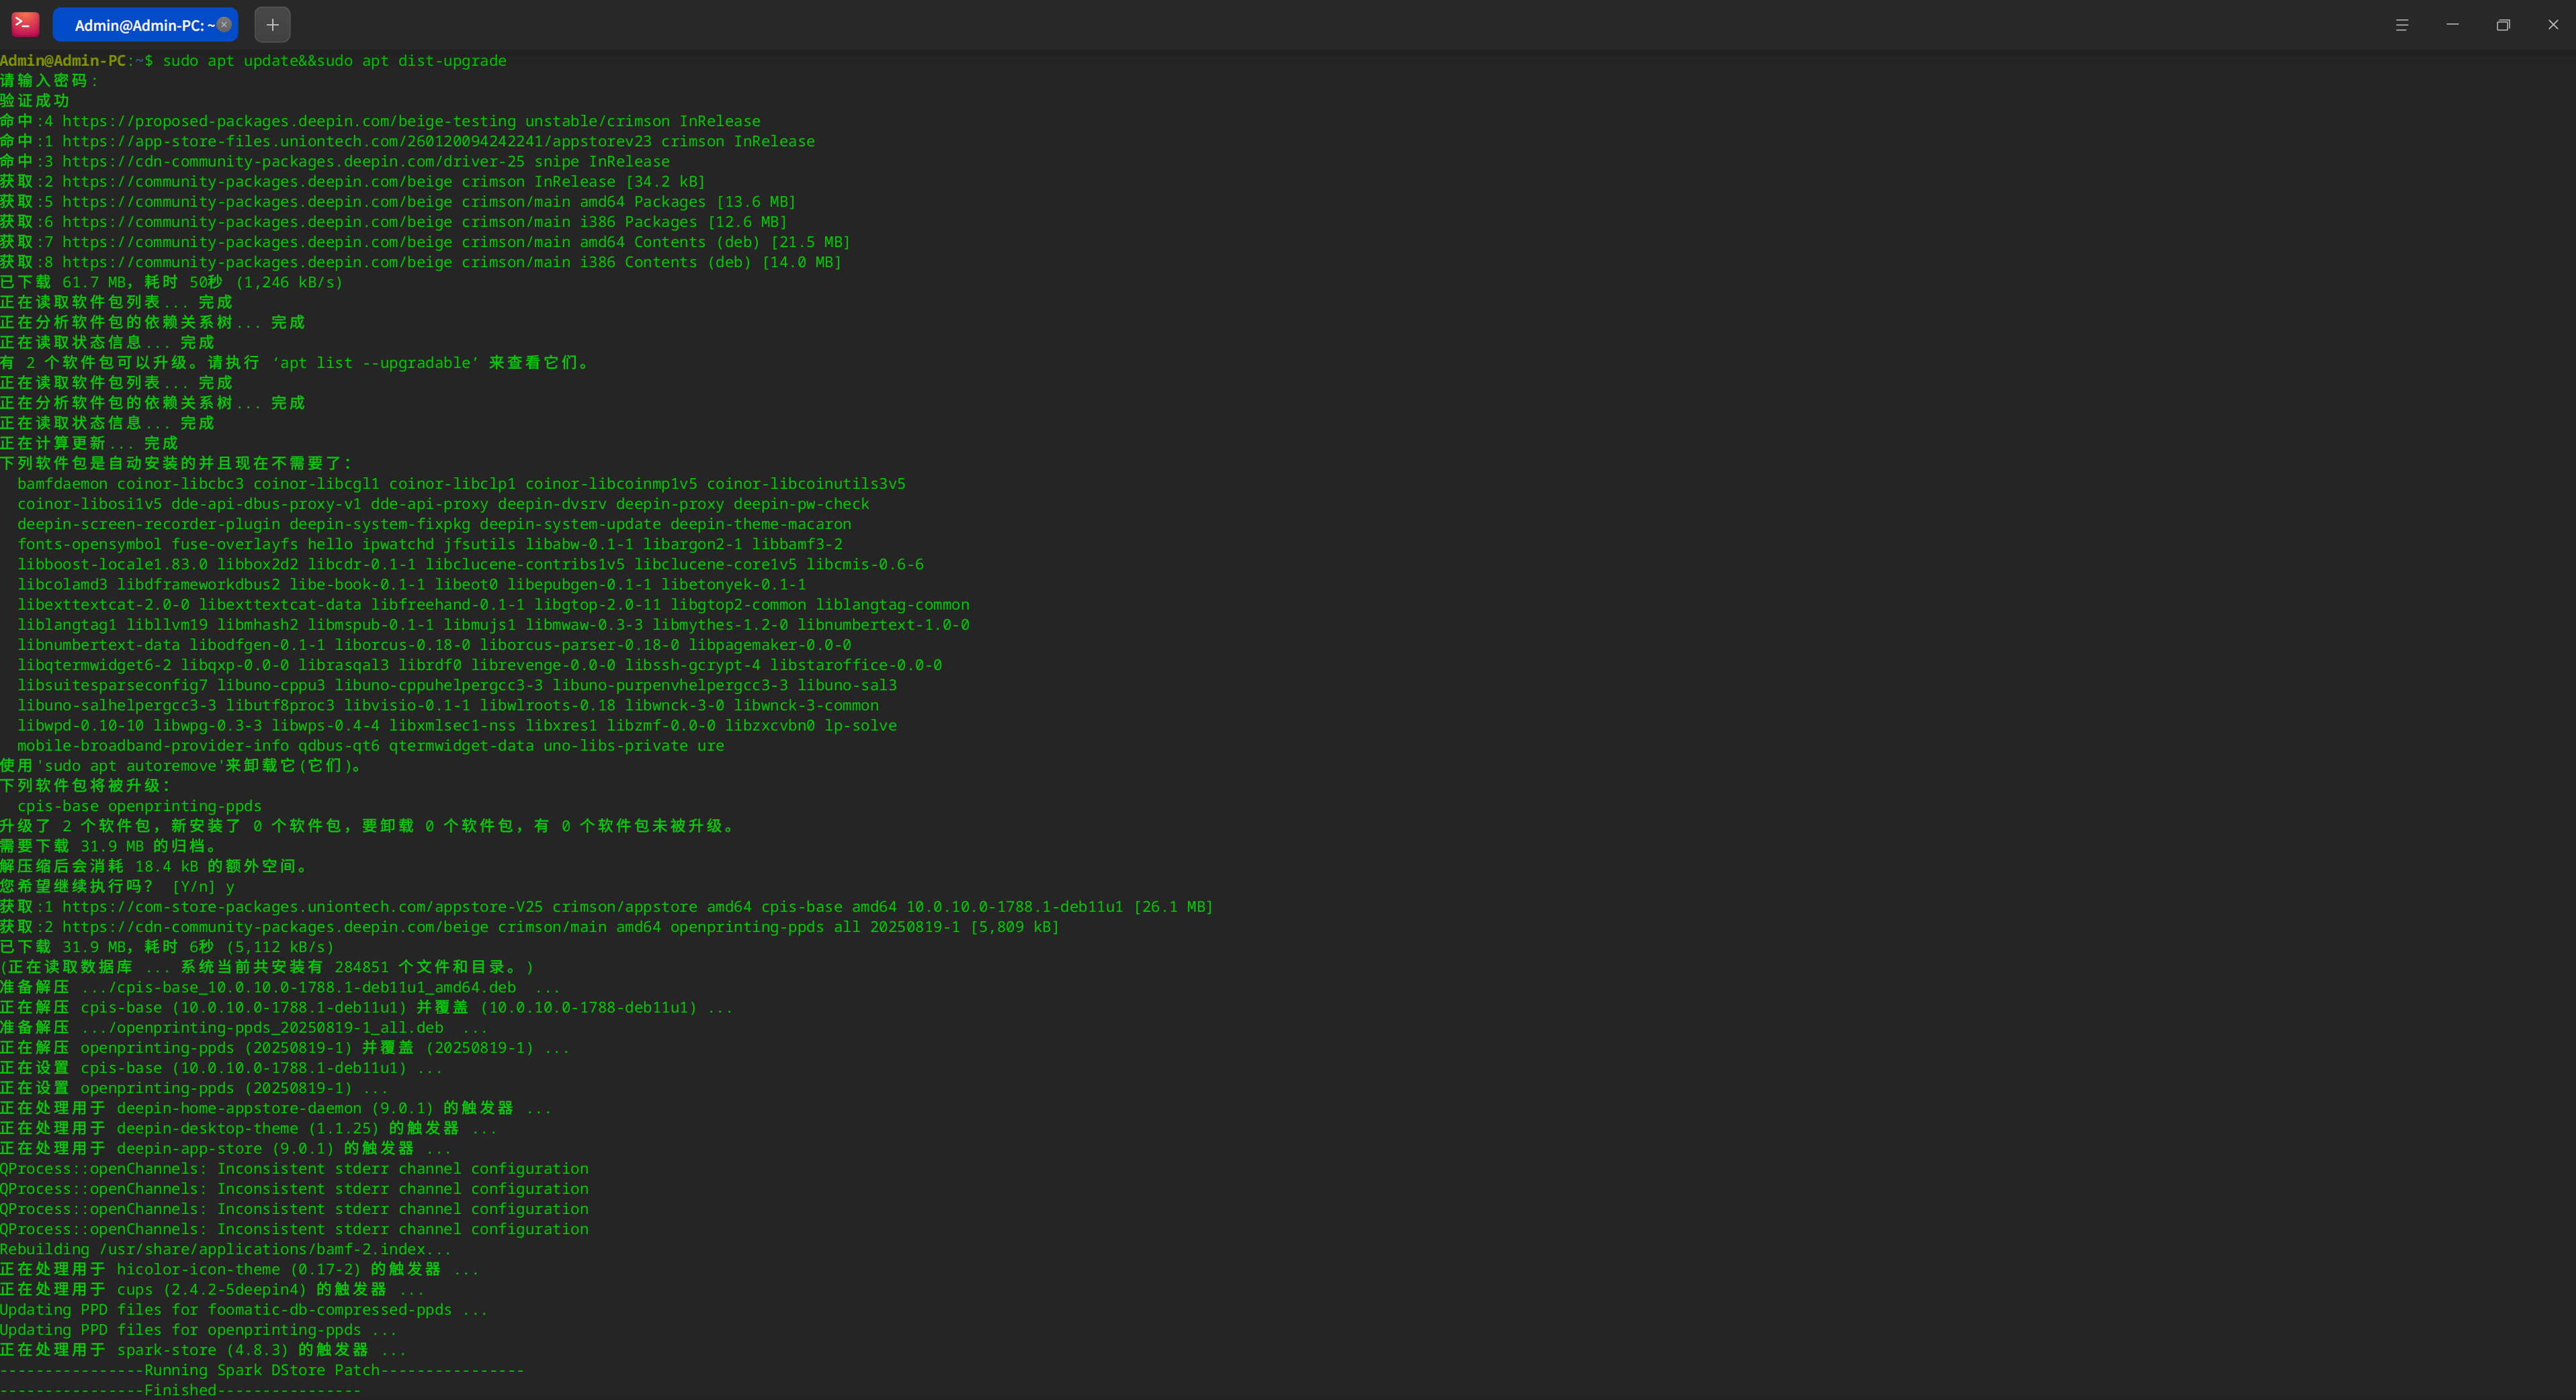This screenshot has width=2576, height=1400.
Task: Open the terminal hamburger main menu
Action: click(2401, 25)
